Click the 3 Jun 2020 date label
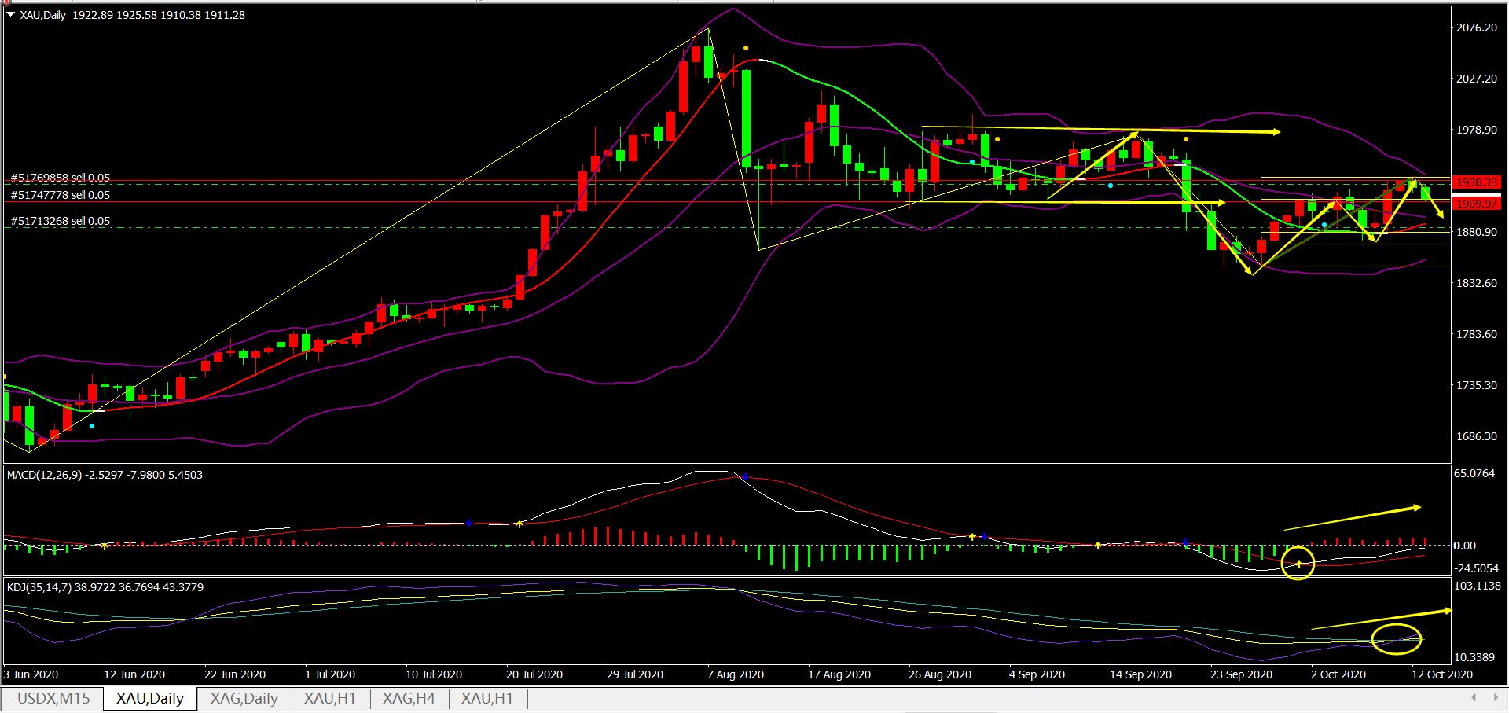 tap(31, 674)
